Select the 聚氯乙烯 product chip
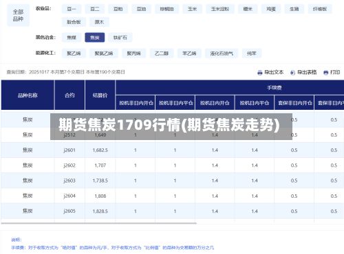Screen dimensions: 344x254 point(104,54)
